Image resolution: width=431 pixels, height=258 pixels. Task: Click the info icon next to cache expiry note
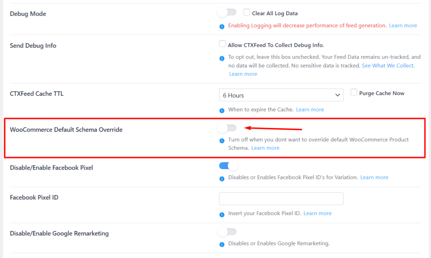(x=222, y=109)
